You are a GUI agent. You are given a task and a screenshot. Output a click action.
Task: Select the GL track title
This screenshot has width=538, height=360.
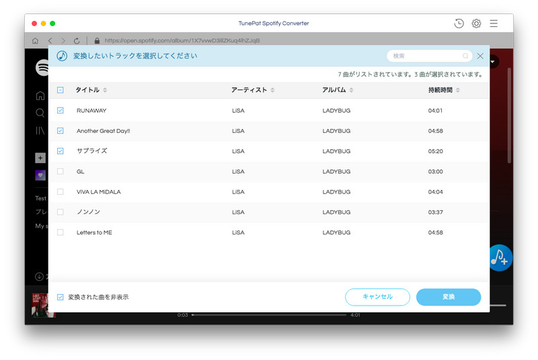coord(80,171)
